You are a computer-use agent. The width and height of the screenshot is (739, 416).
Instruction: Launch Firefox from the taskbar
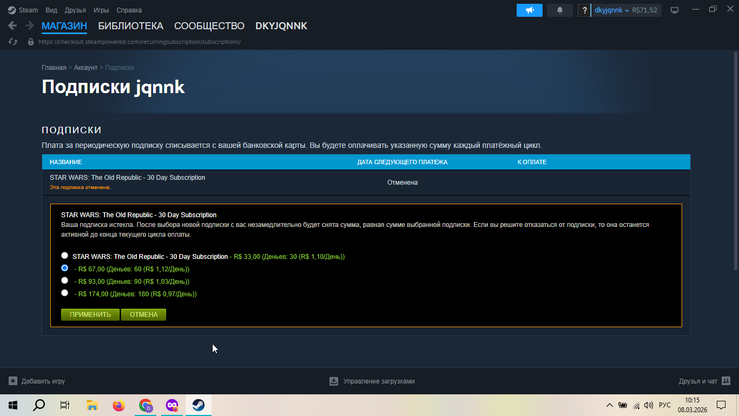[118, 405]
